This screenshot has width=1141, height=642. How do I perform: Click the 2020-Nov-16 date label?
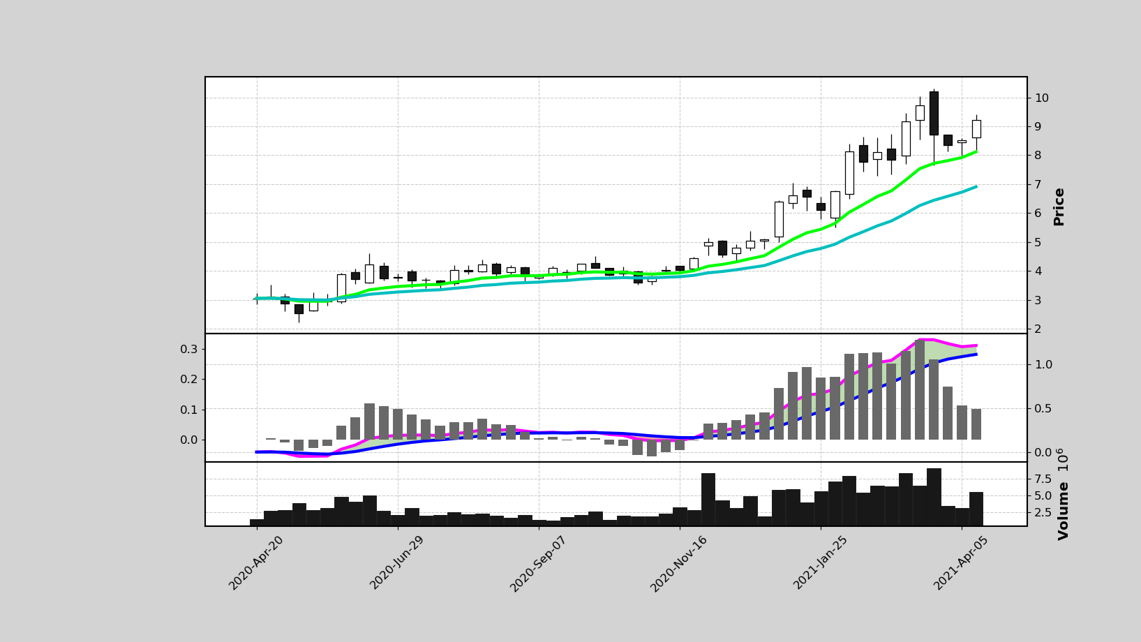pos(679,564)
